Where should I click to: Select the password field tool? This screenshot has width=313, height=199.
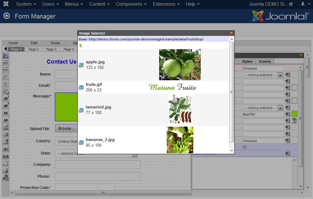click(5, 70)
